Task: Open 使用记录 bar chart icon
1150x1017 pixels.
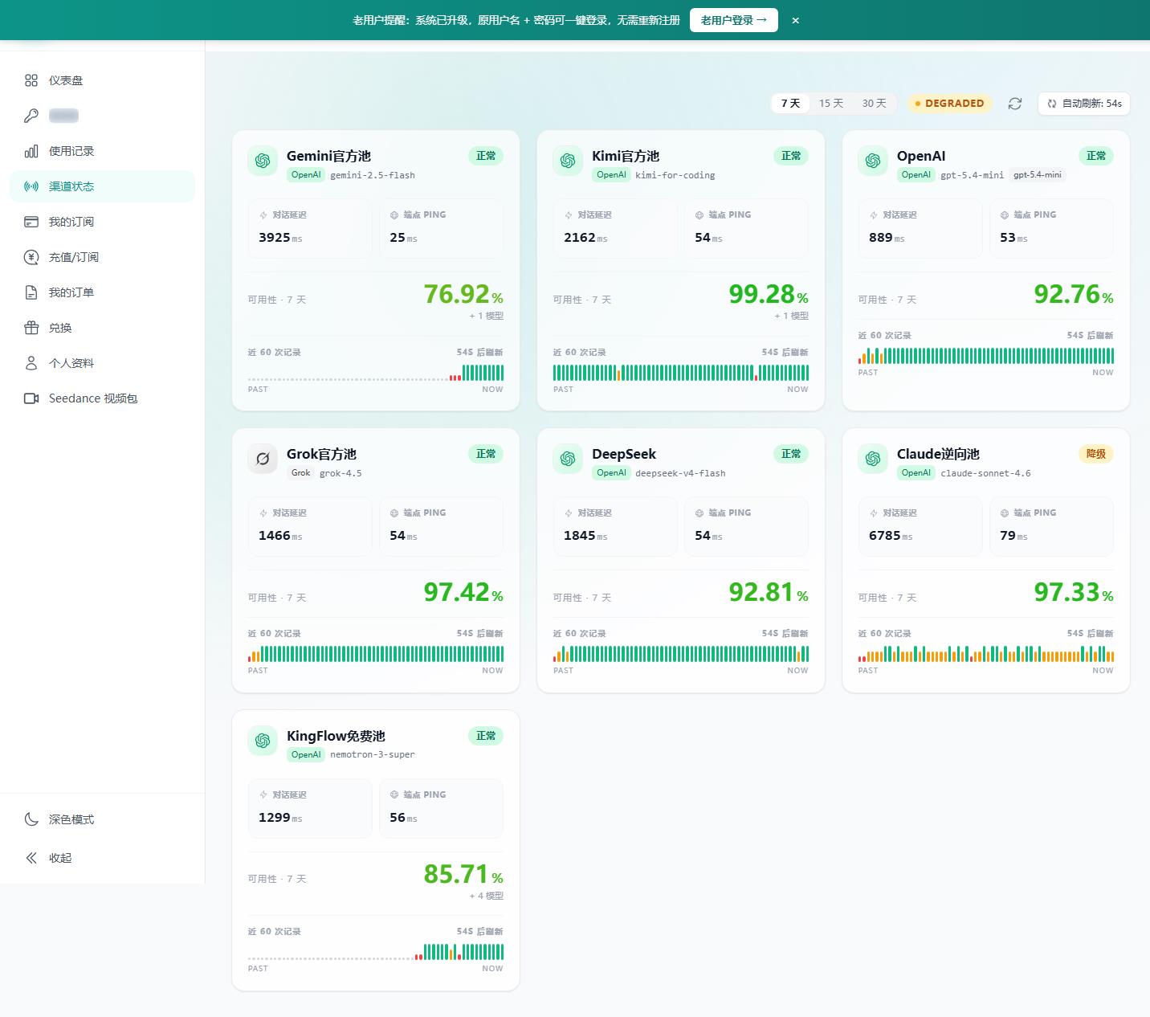Action: coord(31,151)
